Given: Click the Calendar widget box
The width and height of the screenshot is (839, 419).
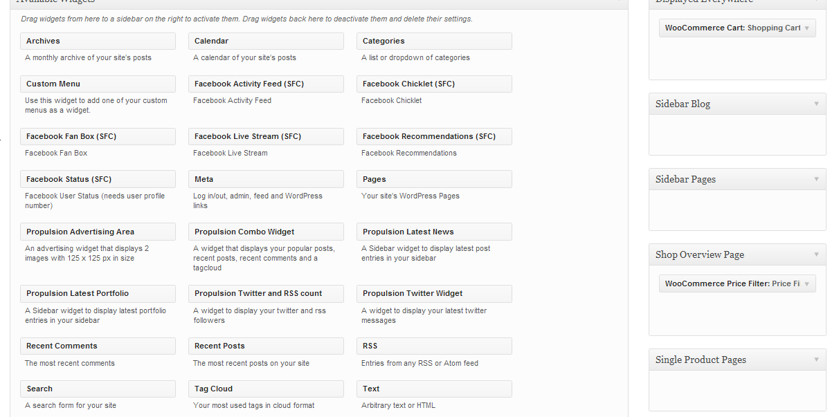Looking at the screenshot, I should (266, 41).
